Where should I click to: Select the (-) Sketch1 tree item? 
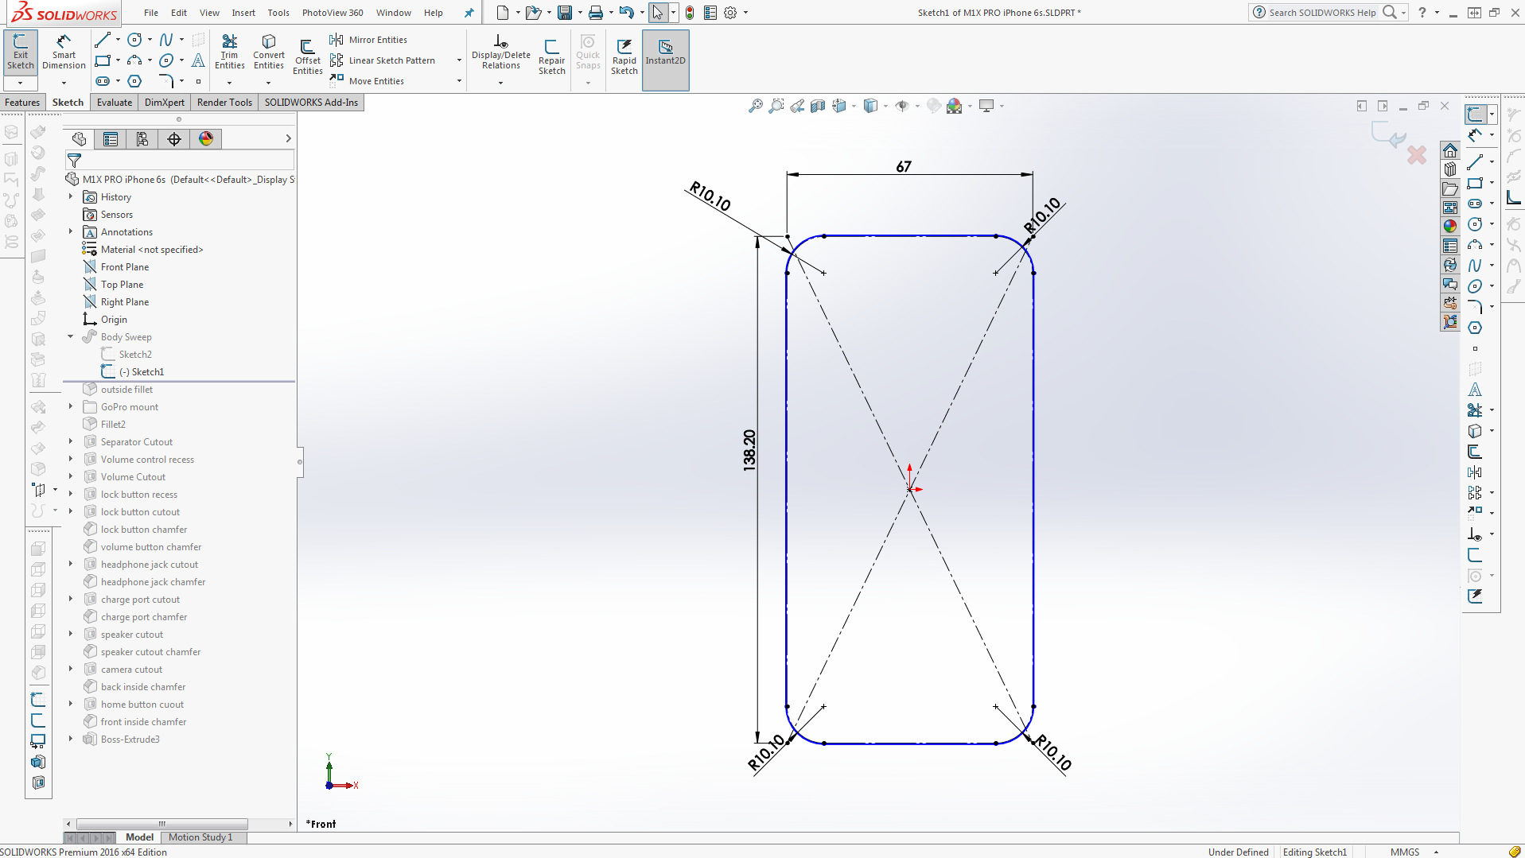(142, 372)
